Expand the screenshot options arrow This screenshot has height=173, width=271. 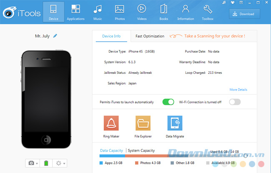37,163
